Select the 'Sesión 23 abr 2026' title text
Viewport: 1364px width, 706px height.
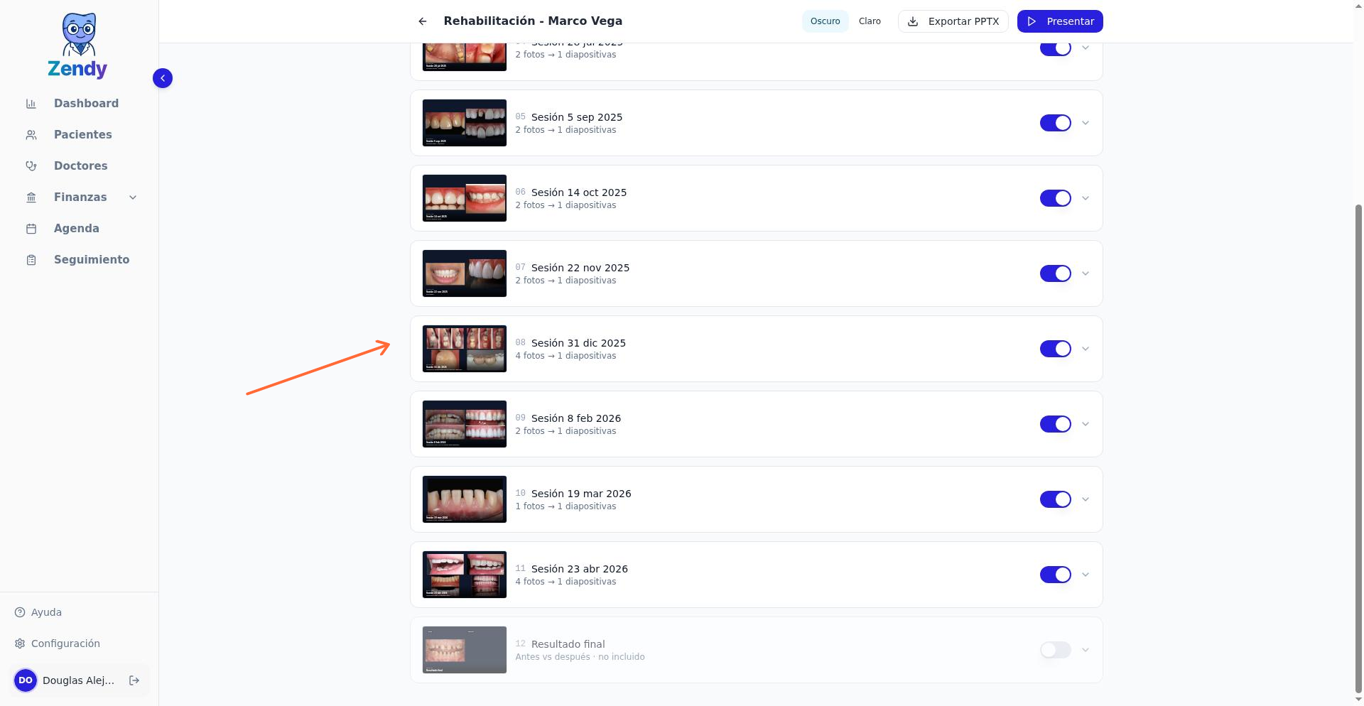pyautogui.click(x=580, y=569)
